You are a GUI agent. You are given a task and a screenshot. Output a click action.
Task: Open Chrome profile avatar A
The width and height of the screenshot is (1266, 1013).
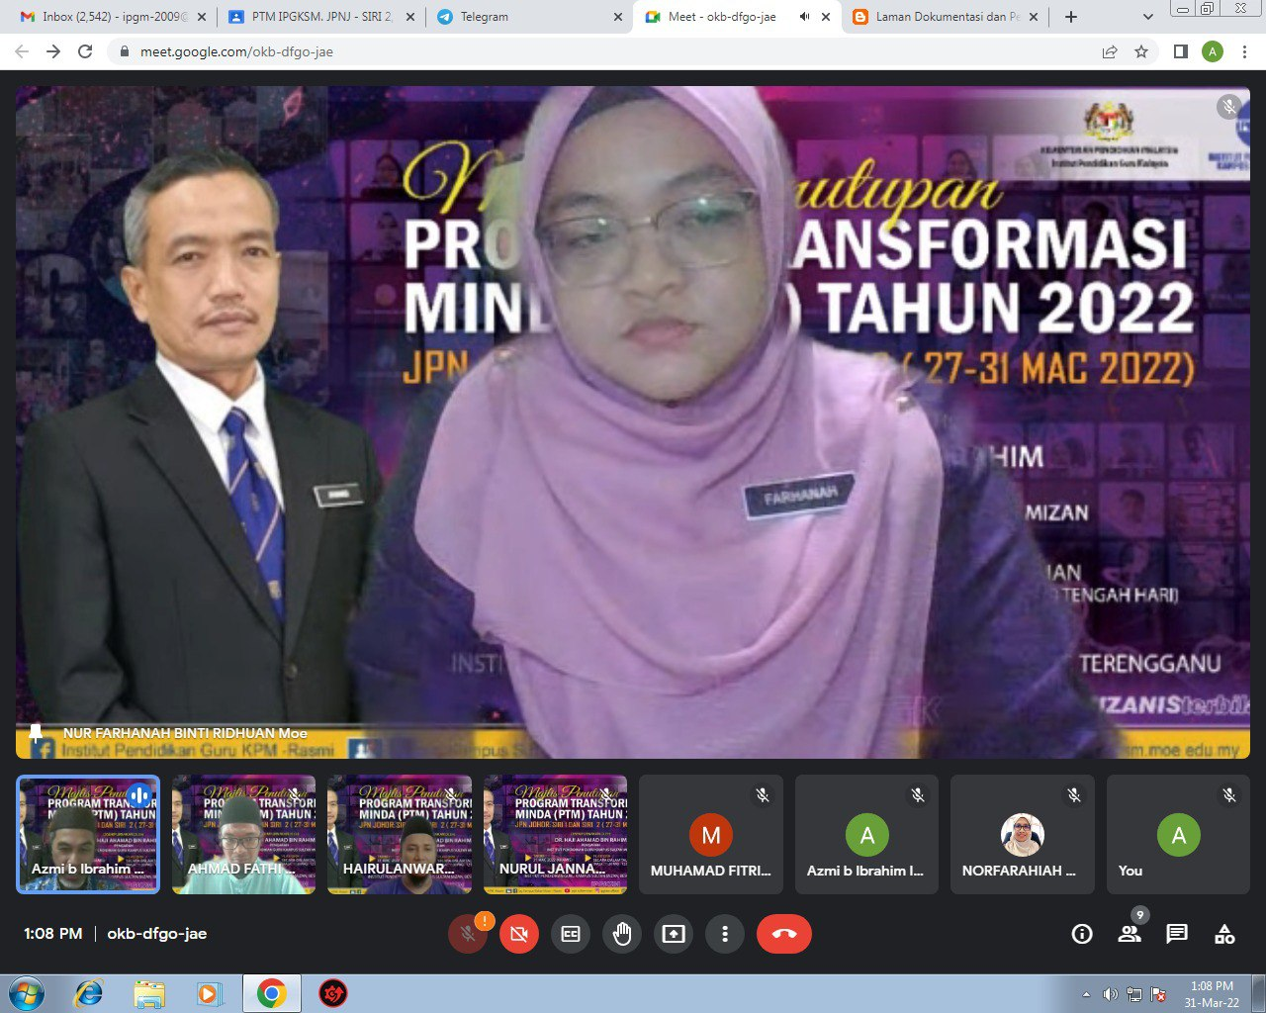(1213, 51)
